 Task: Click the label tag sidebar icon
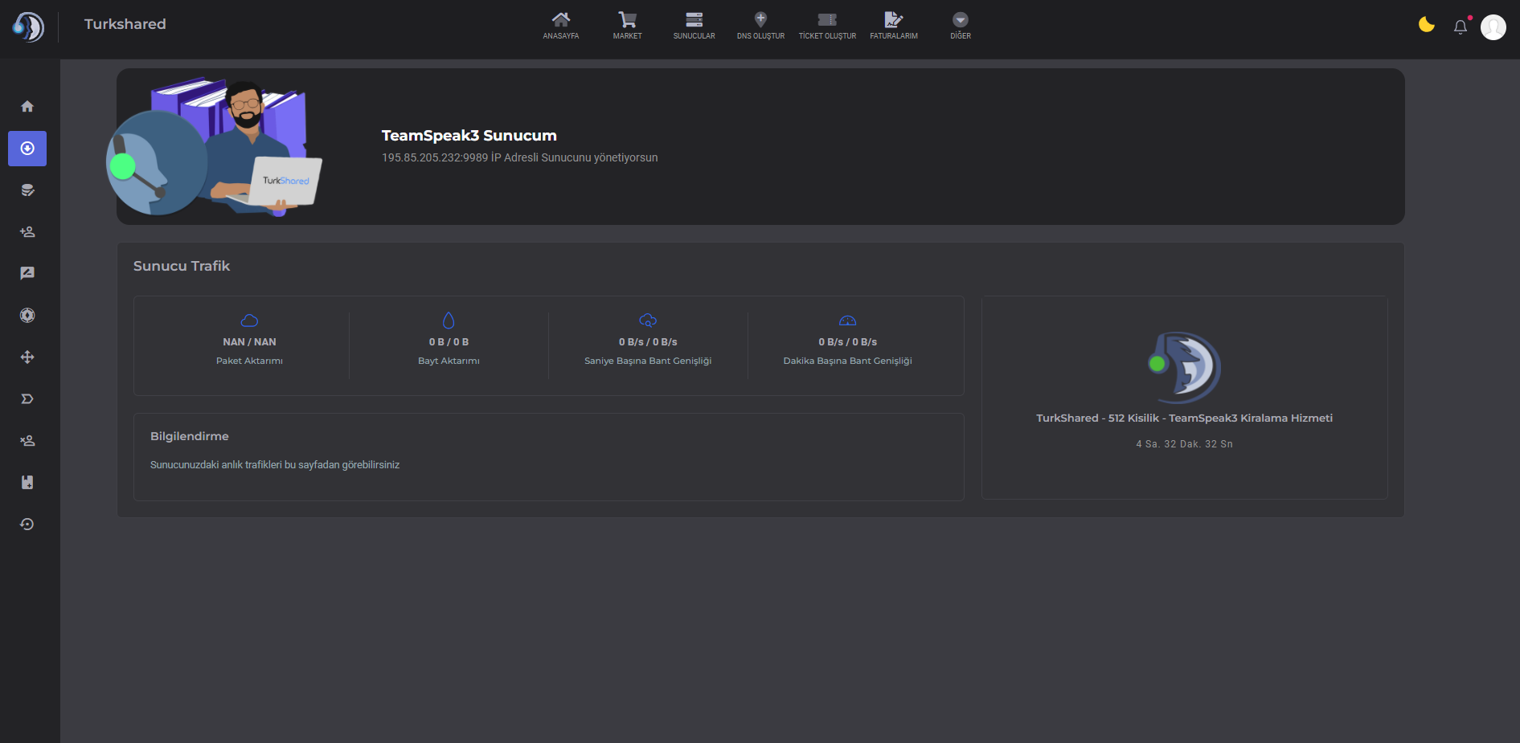[27, 399]
